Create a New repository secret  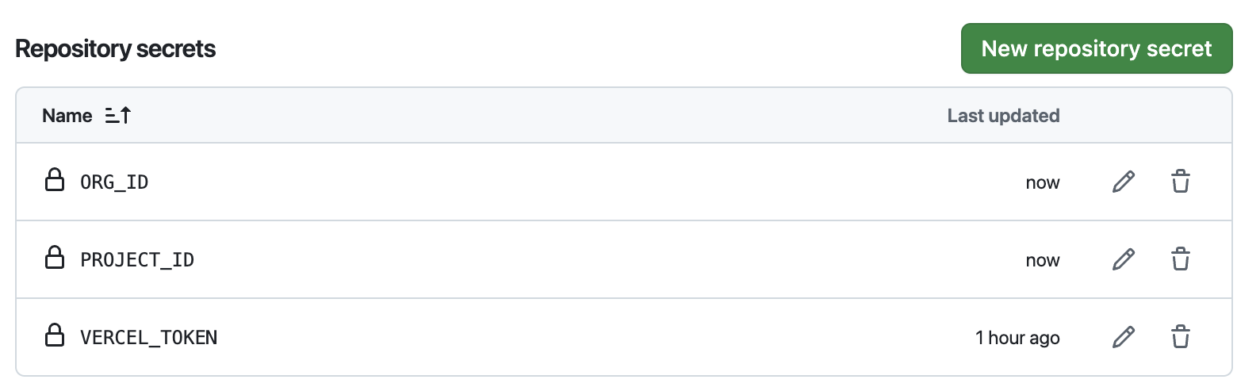1097,48
